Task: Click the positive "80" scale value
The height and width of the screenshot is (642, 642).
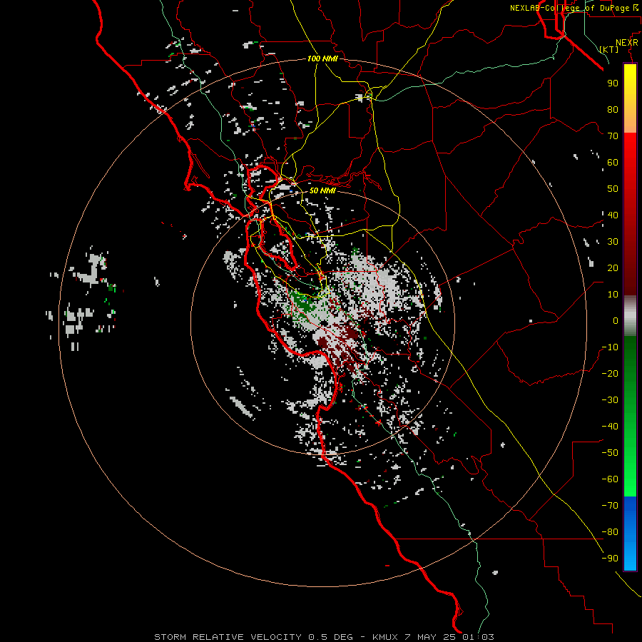Action: tap(613, 109)
